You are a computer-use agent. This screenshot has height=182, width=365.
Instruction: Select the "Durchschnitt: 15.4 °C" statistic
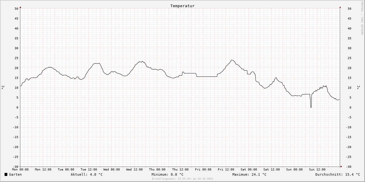[x=338, y=174]
